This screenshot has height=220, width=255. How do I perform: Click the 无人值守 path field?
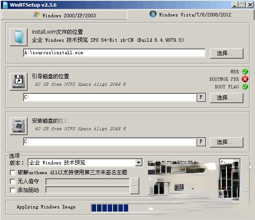click(88, 182)
